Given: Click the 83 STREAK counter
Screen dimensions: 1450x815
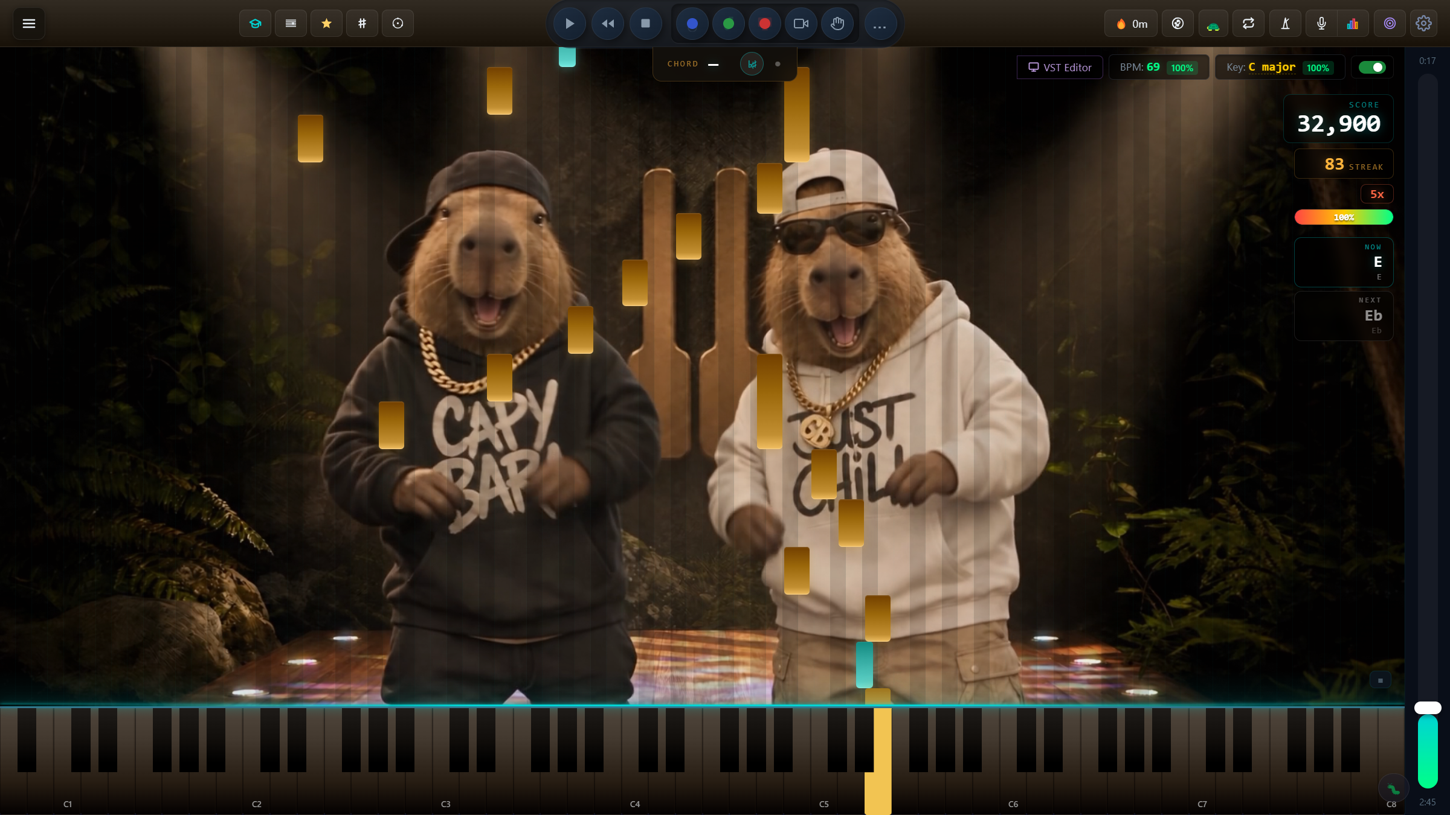Looking at the screenshot, I should (1344, 164).
